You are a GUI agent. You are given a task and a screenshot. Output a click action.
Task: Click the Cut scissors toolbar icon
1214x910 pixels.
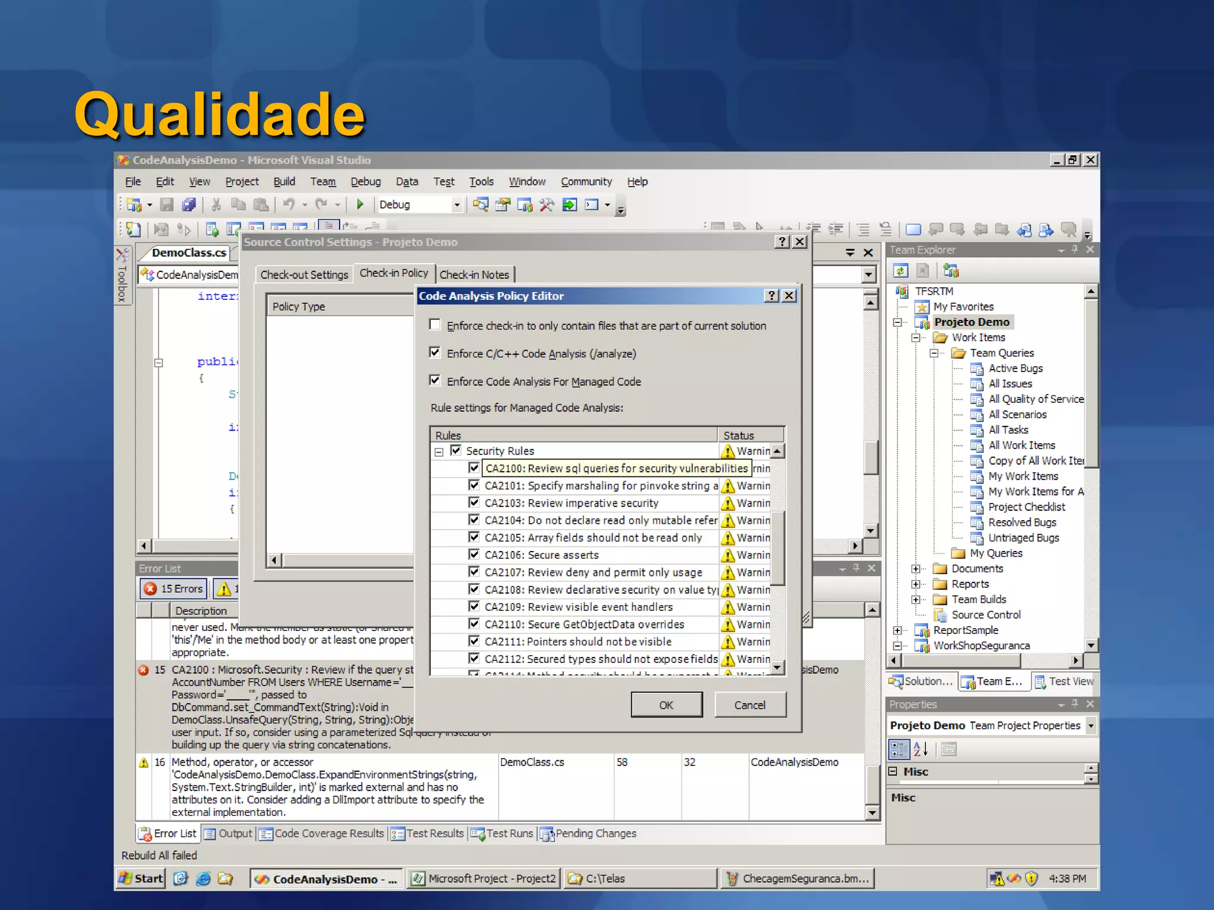tap(216, 204)
